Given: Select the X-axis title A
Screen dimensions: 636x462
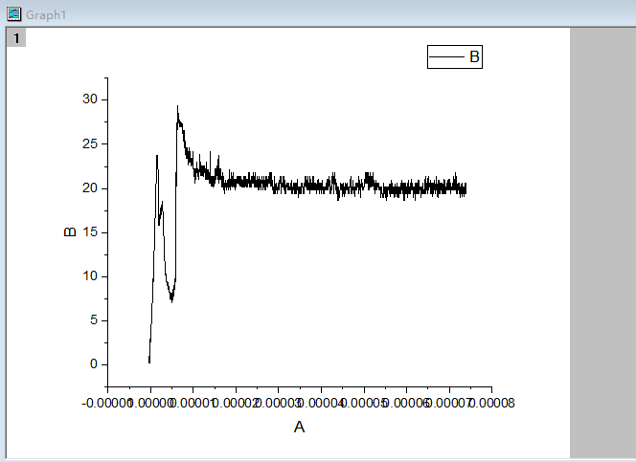Looking at the screenshot, I should tap(299, 428).
